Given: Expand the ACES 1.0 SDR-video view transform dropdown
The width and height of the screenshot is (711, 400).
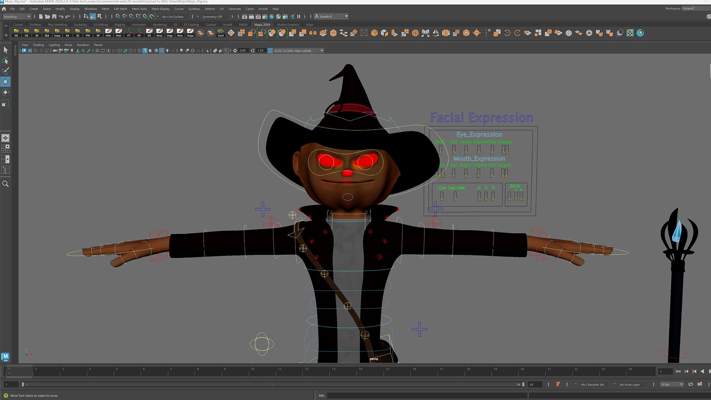Looking at the screenshot, I should pyautogui.click(x=322, y=51).
